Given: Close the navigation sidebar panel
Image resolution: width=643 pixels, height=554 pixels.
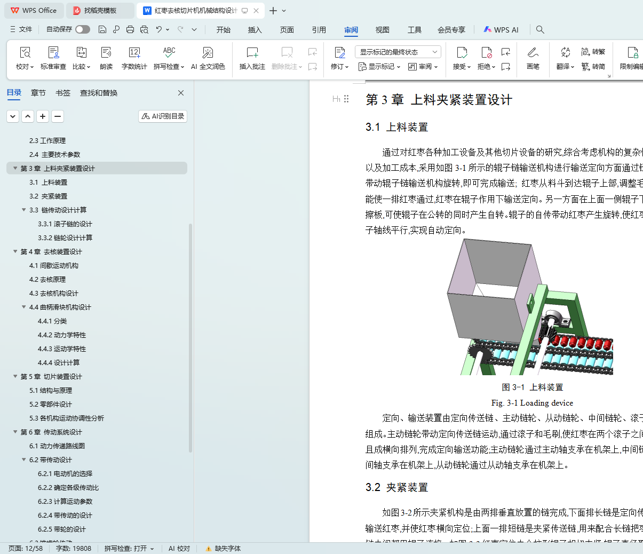Looking at the screenshot, I should pos(181,93).
